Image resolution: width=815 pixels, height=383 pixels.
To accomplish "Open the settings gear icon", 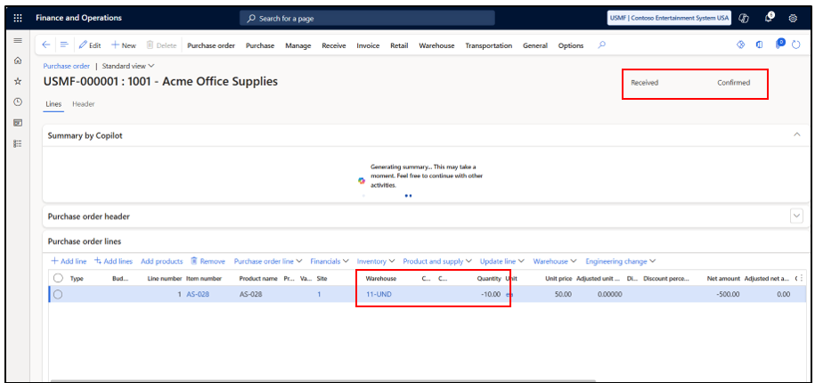I will tap(793, 18).
